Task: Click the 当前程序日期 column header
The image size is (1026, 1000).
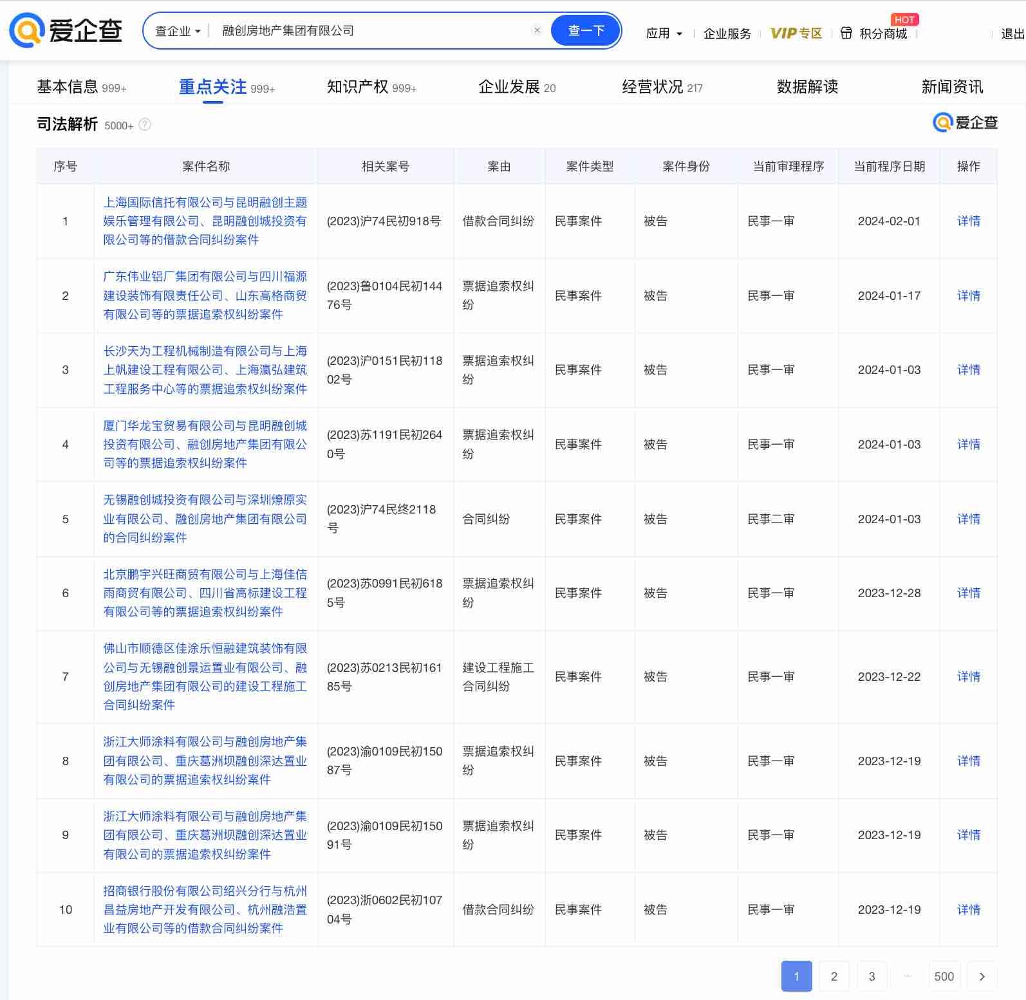Action: (x=889, y=166)
